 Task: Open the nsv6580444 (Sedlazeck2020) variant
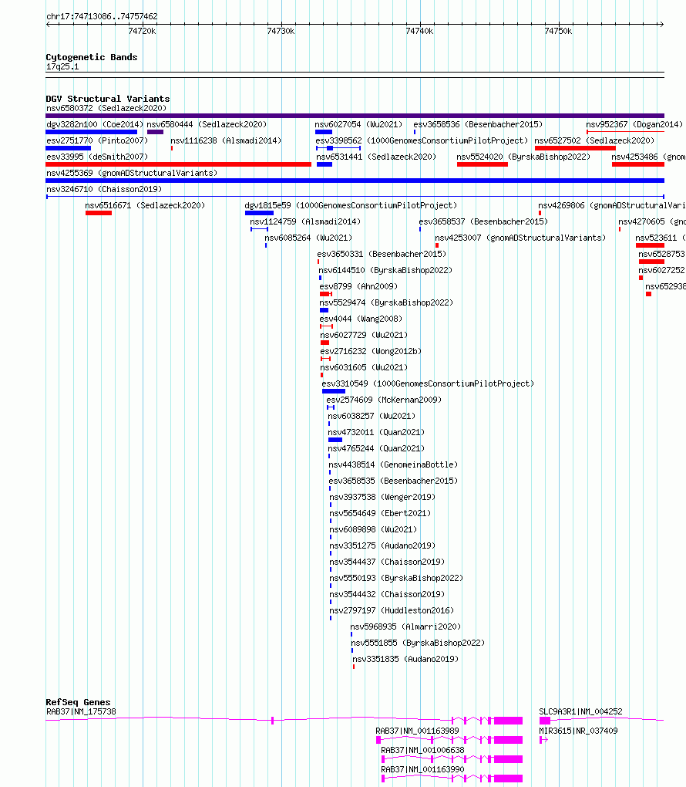(x=207, y=124)
